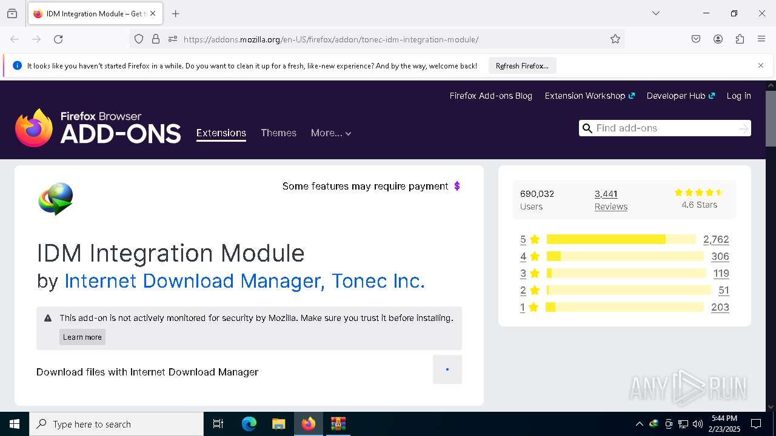
Task: Click the loading install button placeholder
Action: pyautogui.click(x=447, y=369)
